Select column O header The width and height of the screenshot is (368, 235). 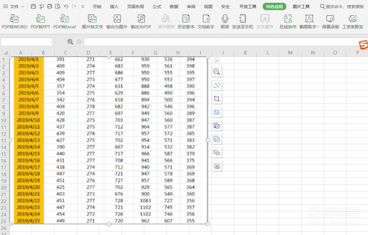coord(335,53)
